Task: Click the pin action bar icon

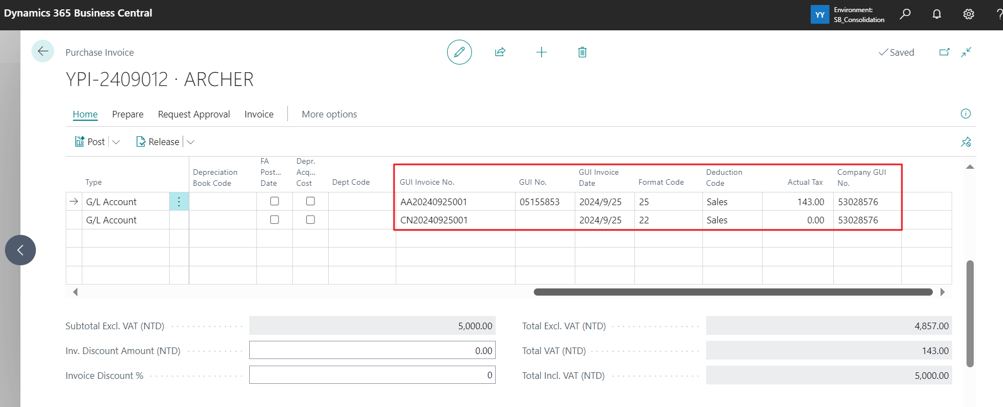Action: point(966,142)
